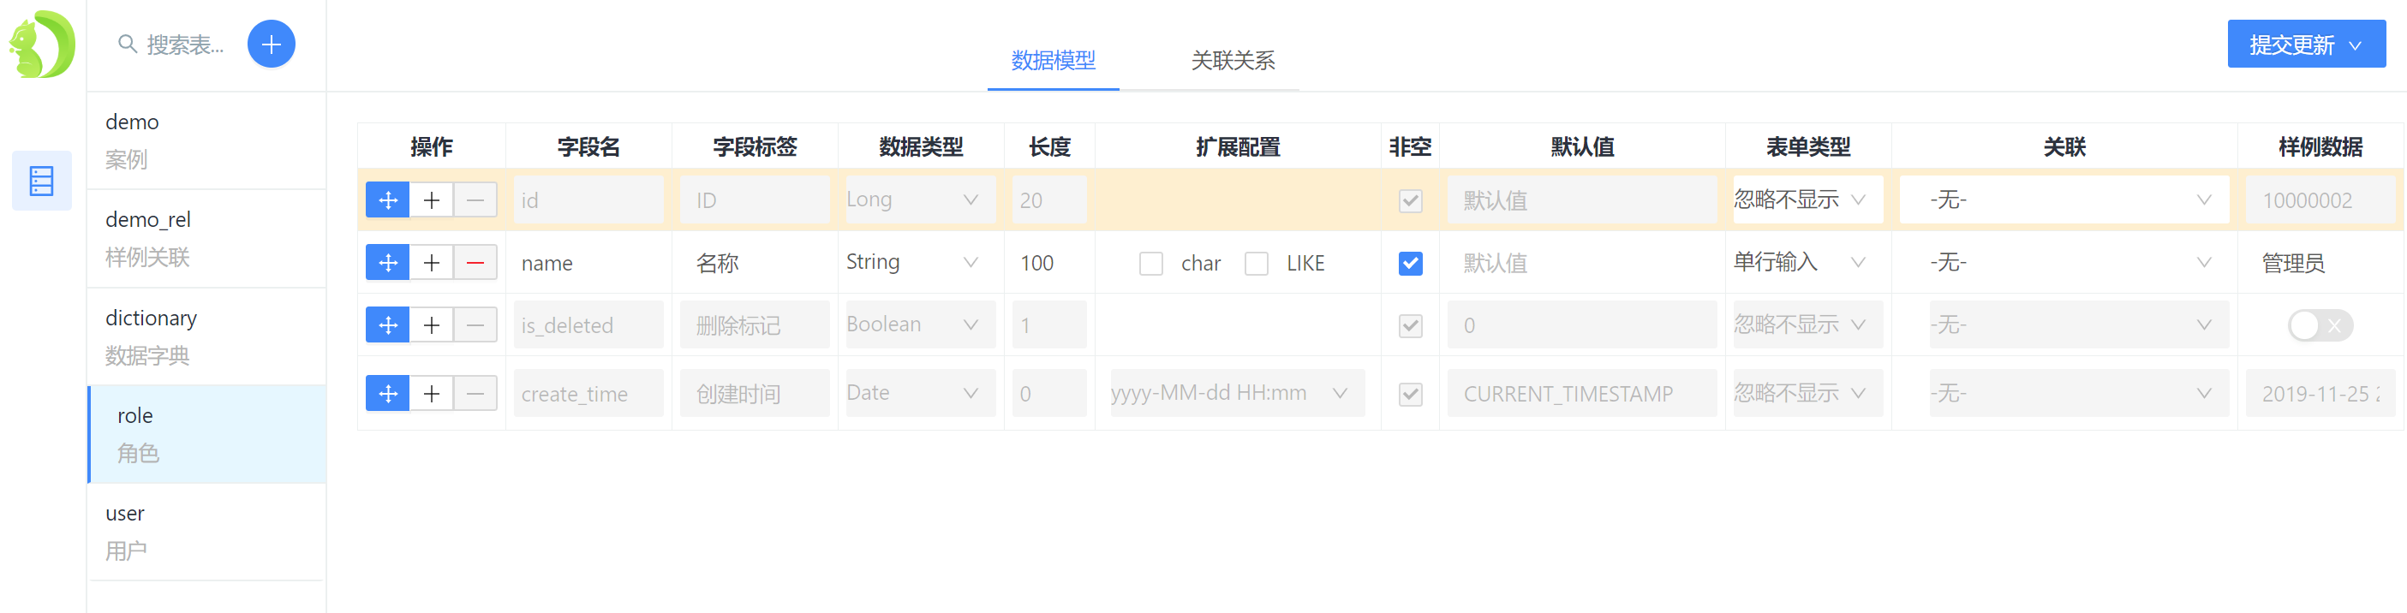Click 提交更新 submit button
This screenshot has width=2407, height=613.
(x=2306, y=44)
